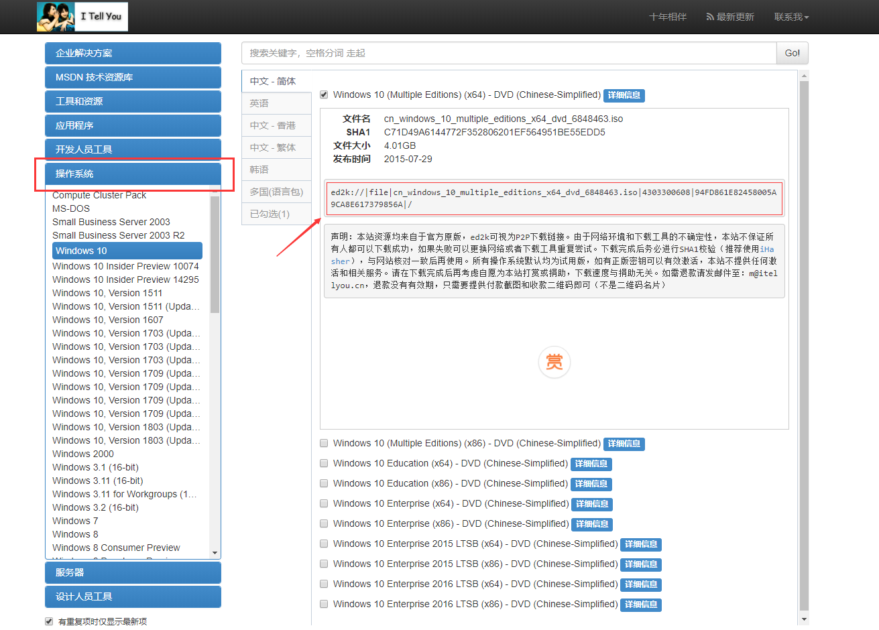
Task: Toggle 有重复项时仅显示最新项 checkbox
Action: (49, 621)
